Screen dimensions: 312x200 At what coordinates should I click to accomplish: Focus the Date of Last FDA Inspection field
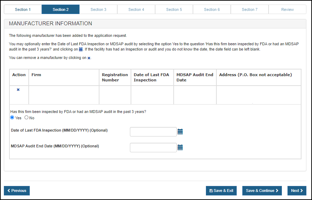click(153, 132)
